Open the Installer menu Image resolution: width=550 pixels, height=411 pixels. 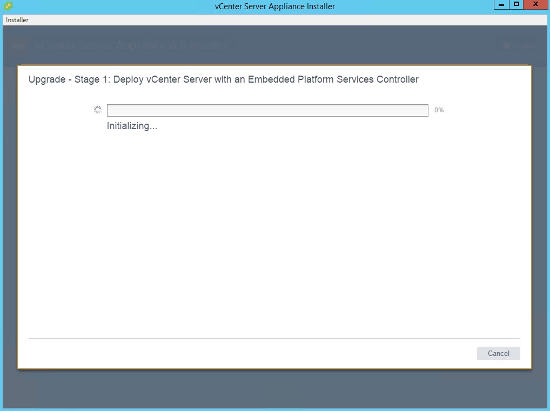coord(17,20)
